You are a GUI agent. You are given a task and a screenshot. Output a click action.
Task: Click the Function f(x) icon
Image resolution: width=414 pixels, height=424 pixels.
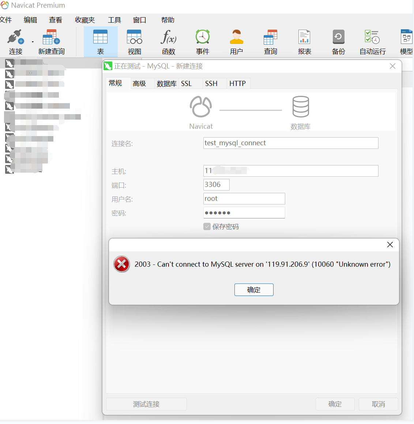pyautogui.click(x=168, y=37)
